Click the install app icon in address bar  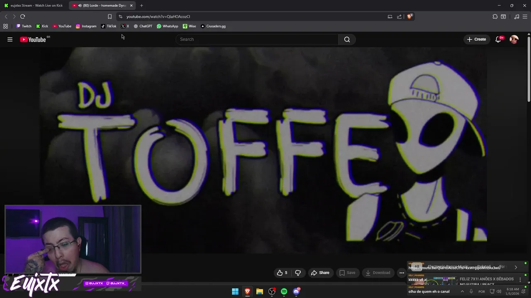390,17
